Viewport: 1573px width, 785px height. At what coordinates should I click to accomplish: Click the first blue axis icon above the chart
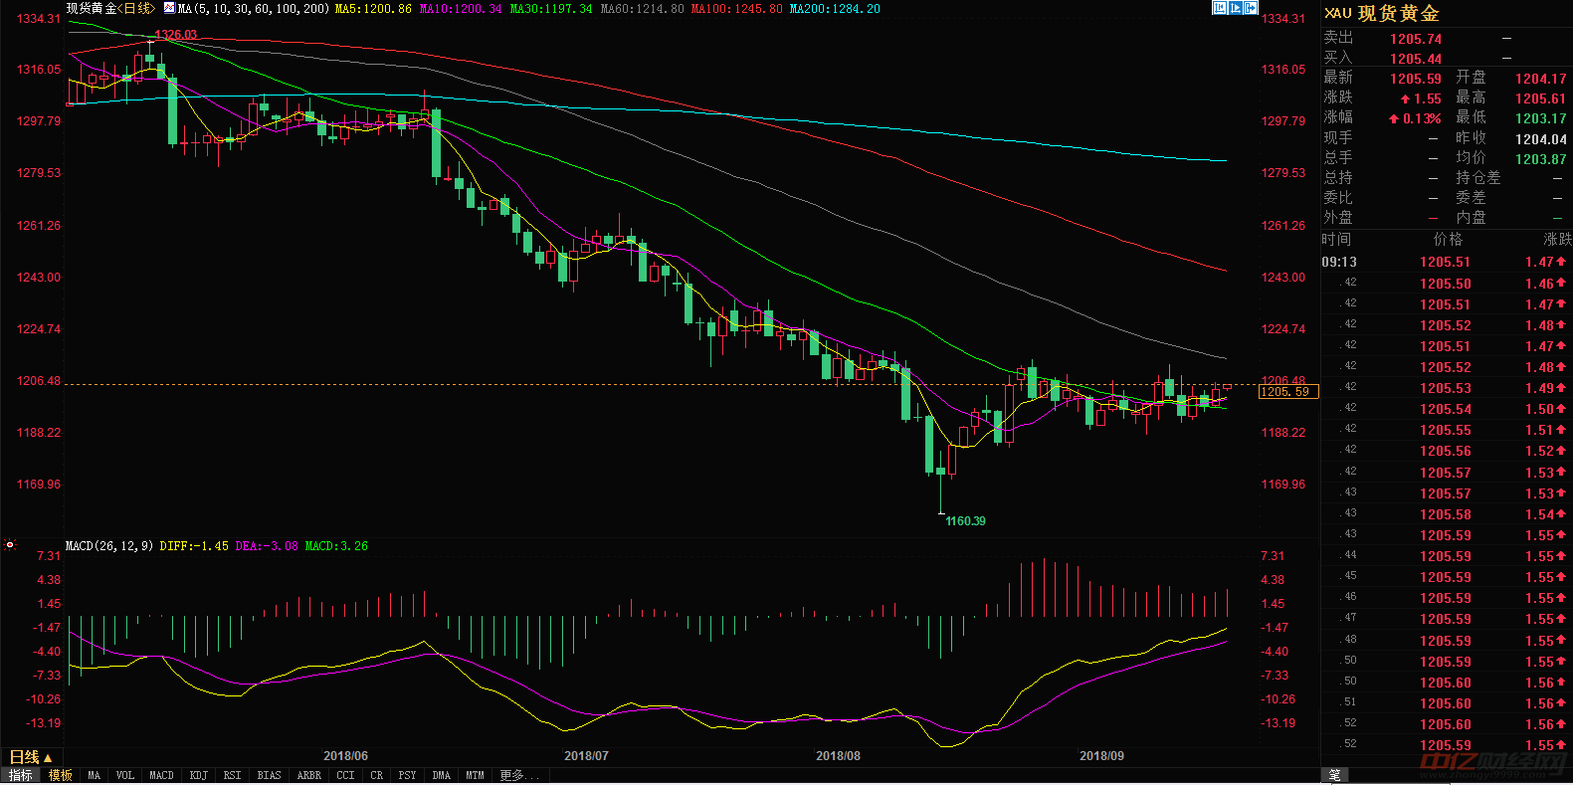pyautogui.click(x=1219, y=8)
